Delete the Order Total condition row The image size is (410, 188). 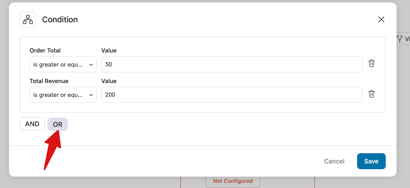[371, 63]
